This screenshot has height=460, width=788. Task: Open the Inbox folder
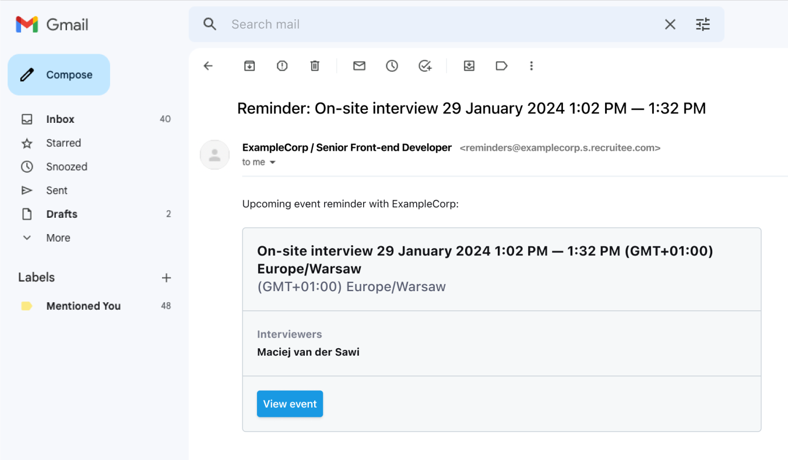point(60,119)
